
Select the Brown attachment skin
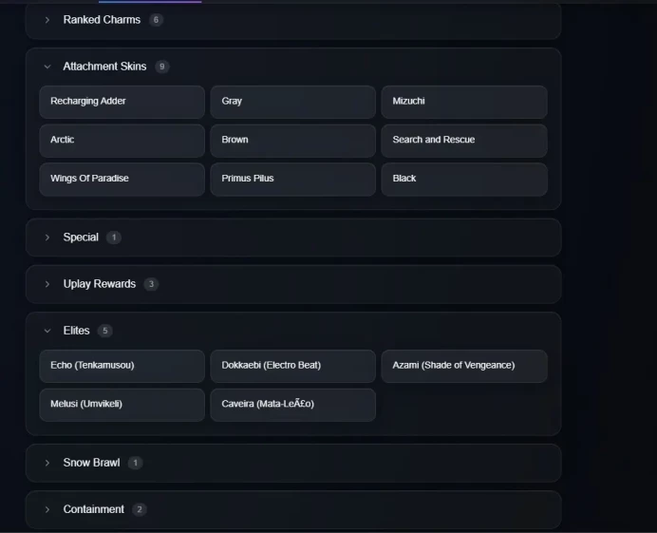(x=292, y=141)
